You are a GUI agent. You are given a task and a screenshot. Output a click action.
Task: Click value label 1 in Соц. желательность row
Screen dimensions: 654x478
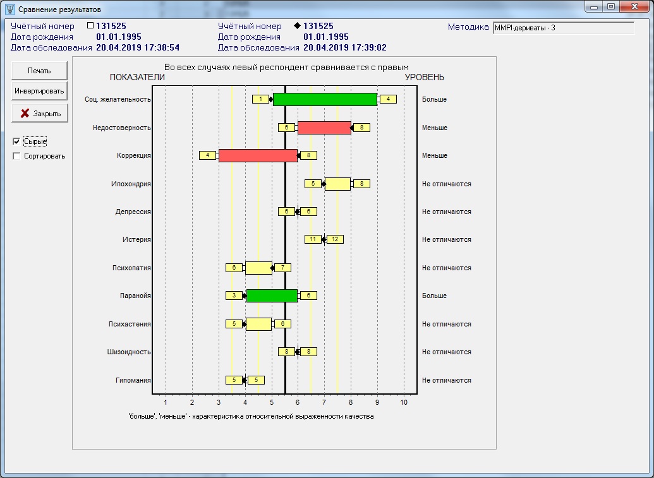tap(260, 99)
